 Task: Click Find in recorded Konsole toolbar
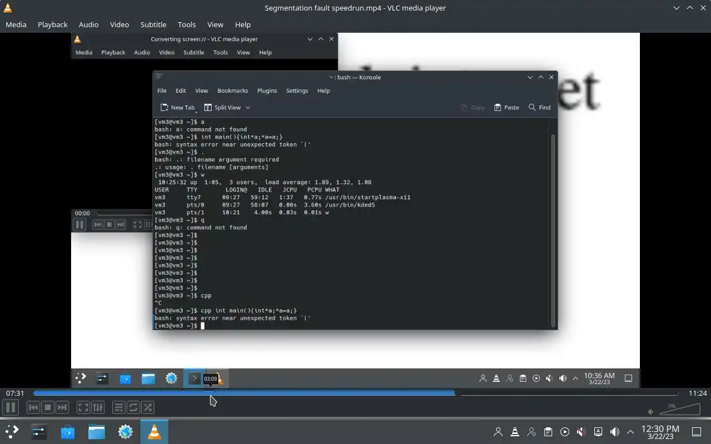coord(540,108)
